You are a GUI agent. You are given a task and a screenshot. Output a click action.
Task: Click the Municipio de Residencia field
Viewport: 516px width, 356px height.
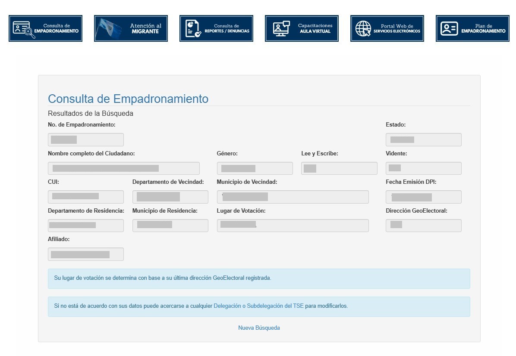(x=170, y=225)
